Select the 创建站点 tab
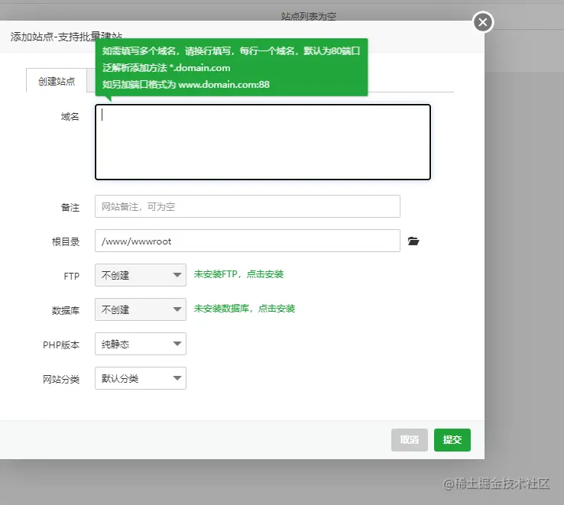Screen dimensions: 564x505 click(57, 80)
